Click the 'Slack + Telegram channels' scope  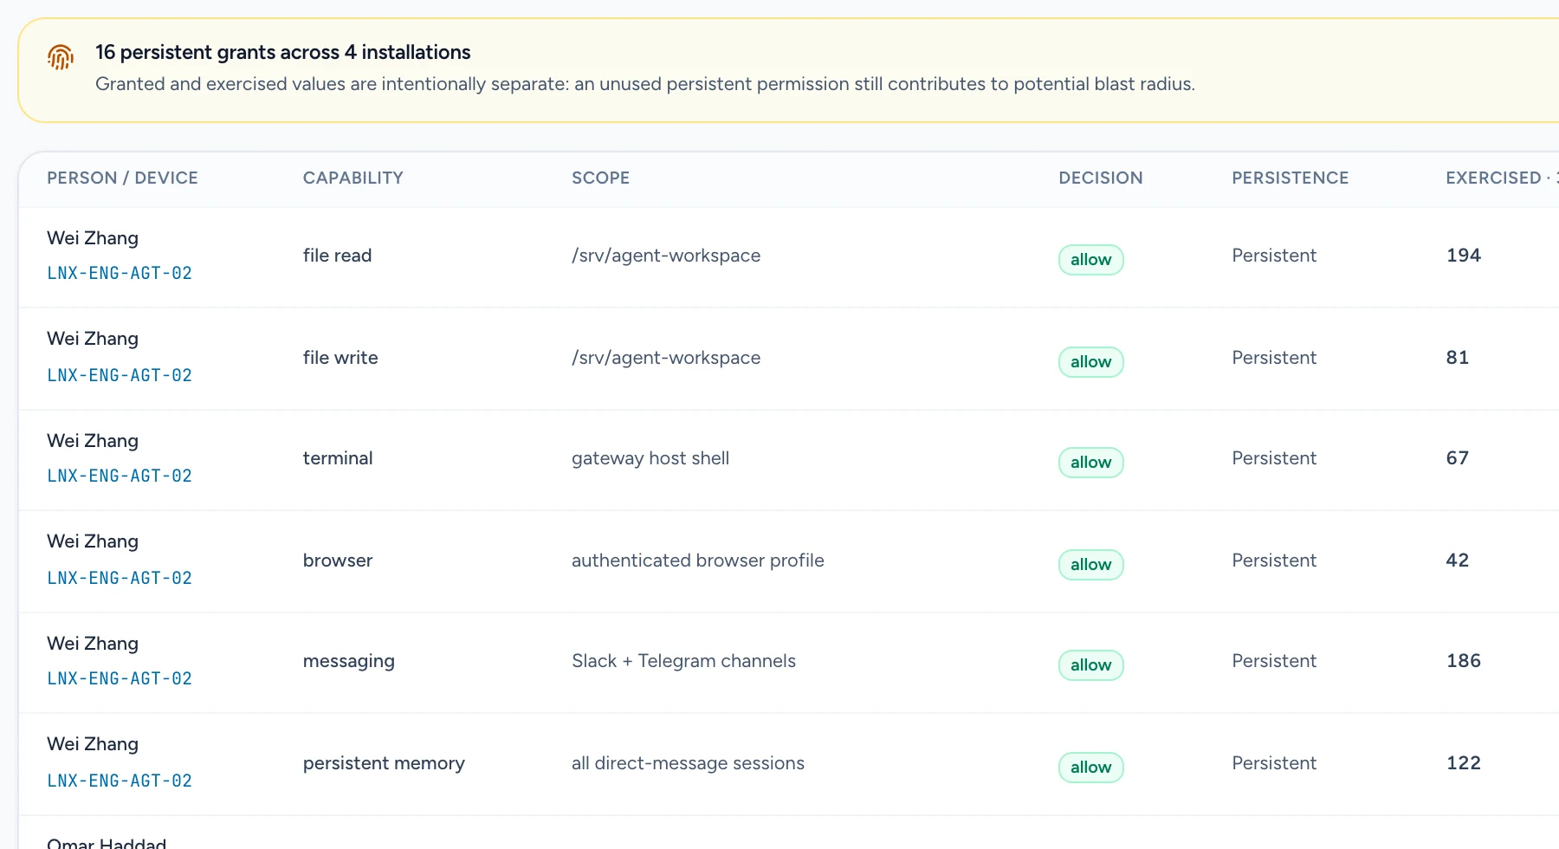[683, 661]
